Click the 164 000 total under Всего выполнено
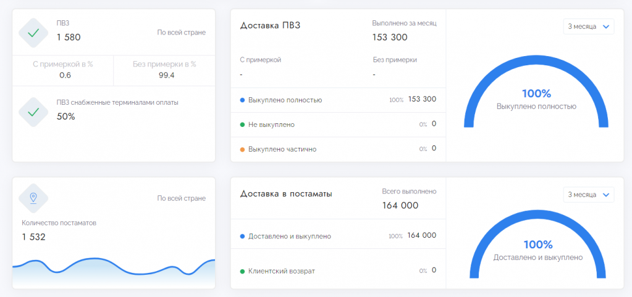The image size is (632, 297). coord(400,205)
